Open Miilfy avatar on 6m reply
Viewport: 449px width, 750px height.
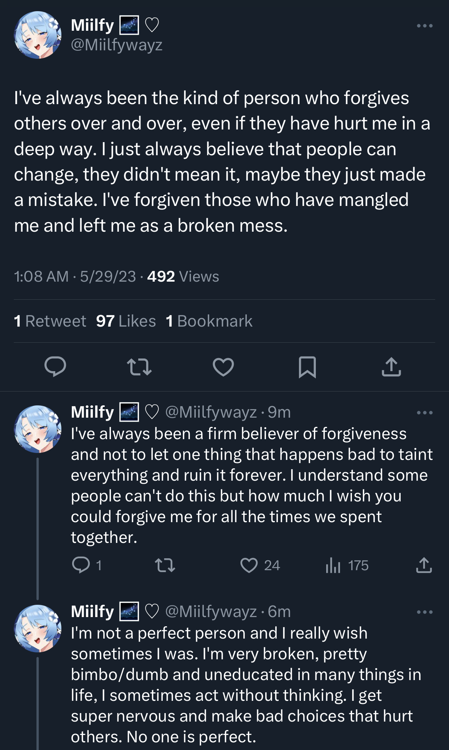coord(38,629)
